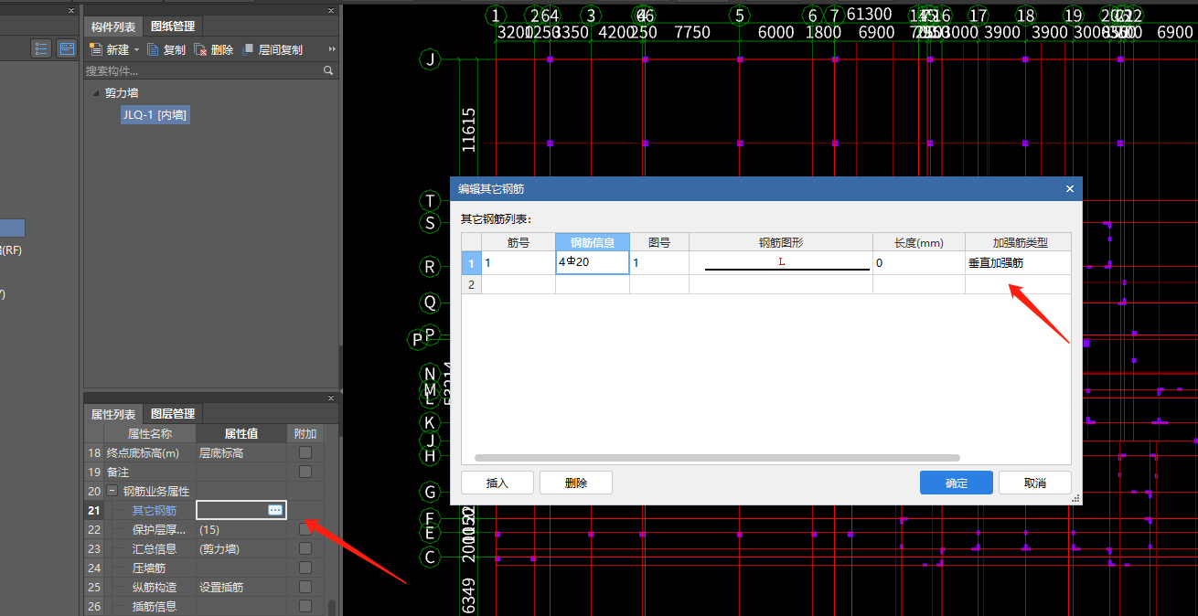This screenshot has width=1198, height=616.
Task: Click the 属性值 column header
Action: pos(241,434)
